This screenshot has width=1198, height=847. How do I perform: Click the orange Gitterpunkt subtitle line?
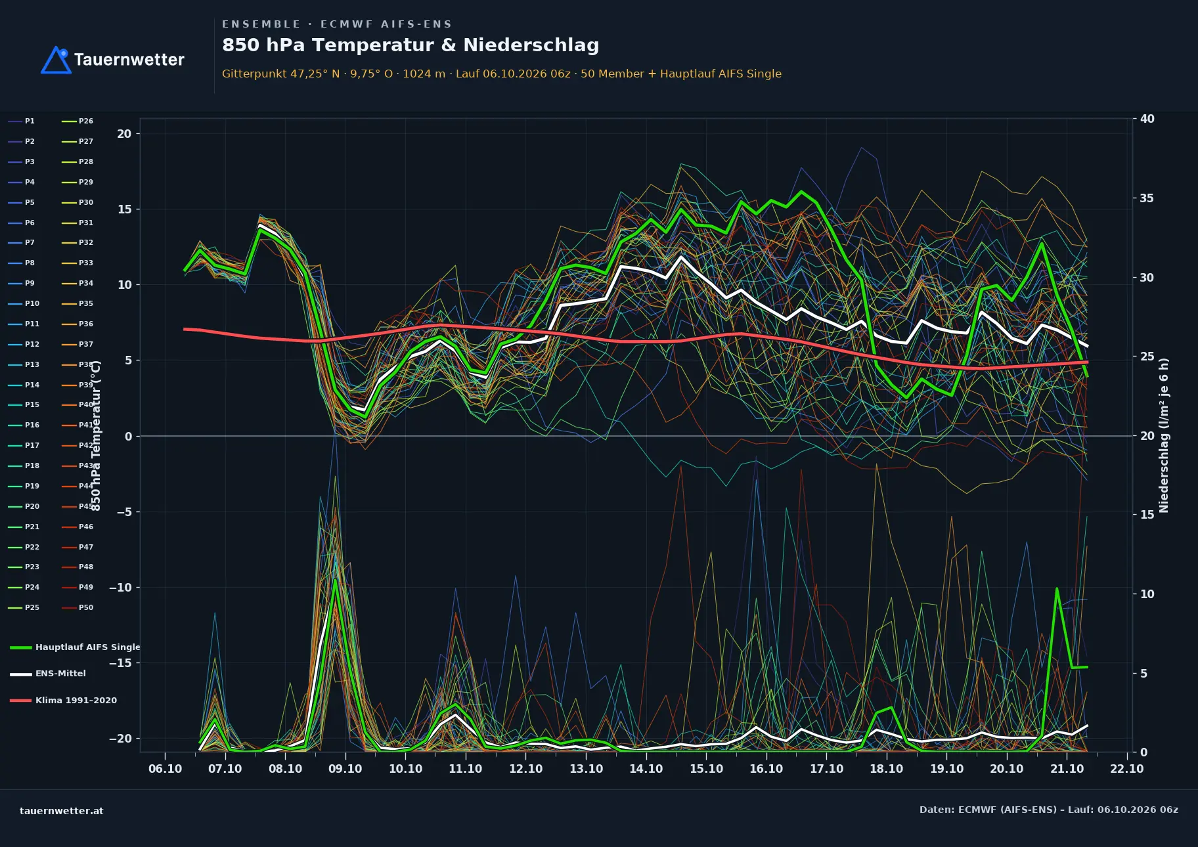(x=502, y=74)
